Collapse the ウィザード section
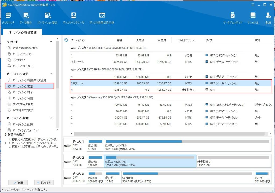 [x=51, y=42]
